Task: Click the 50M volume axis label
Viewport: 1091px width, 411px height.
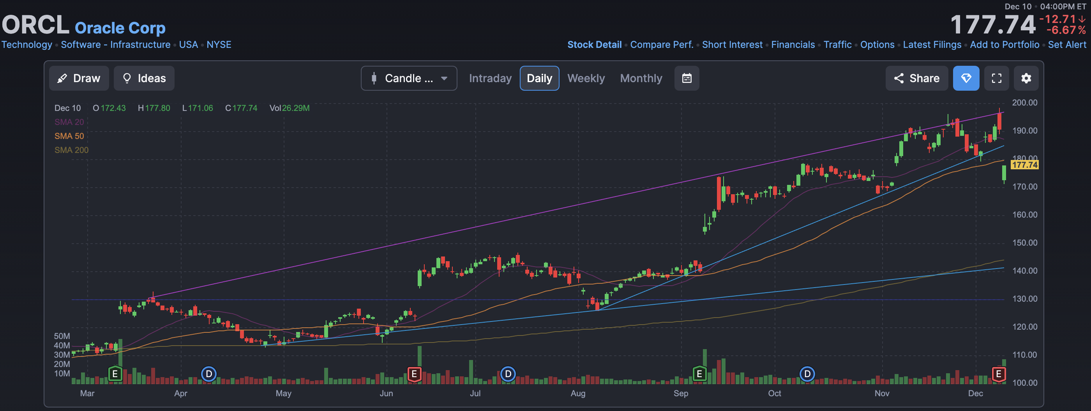Action: (62, 336)
